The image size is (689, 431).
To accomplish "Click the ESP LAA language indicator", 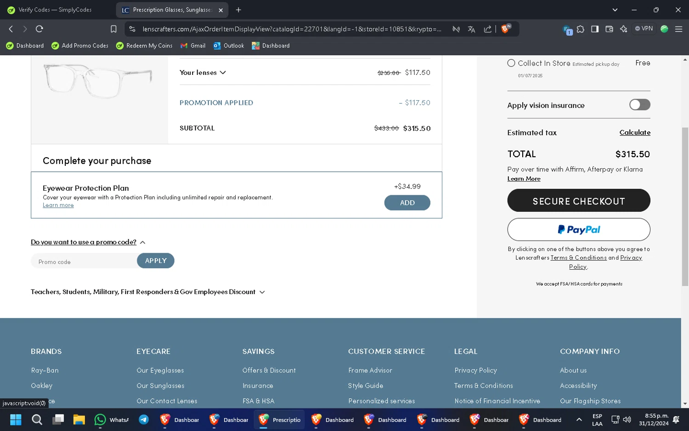I will [x=597, y=420].
